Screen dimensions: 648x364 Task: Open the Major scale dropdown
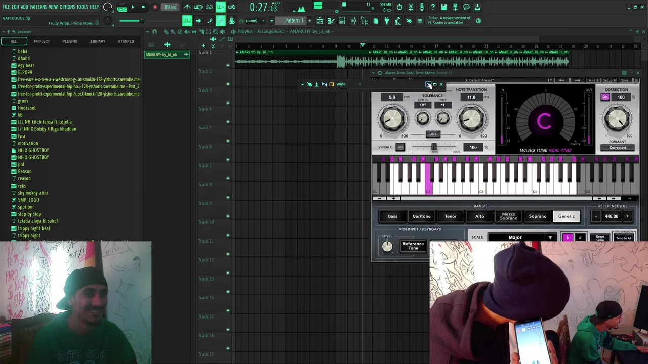521,237
